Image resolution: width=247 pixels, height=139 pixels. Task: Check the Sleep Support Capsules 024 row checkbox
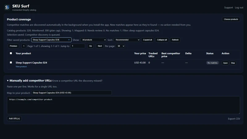(x=11, y=63)
